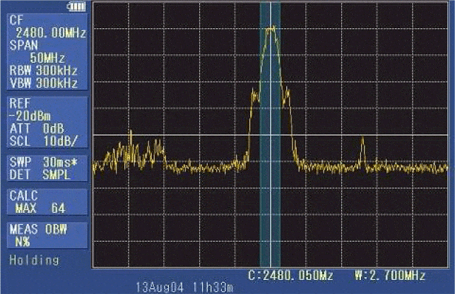Select the CALC MAX 64 setting
Screen dimensions: 455x294
(37, 202)
